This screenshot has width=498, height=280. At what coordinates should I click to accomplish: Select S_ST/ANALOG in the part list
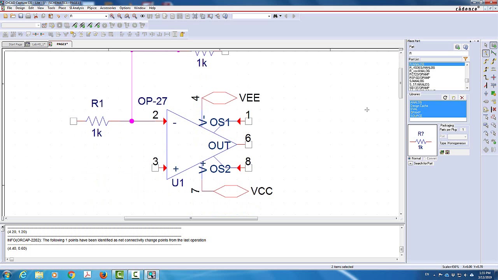[x=419, y=84]
